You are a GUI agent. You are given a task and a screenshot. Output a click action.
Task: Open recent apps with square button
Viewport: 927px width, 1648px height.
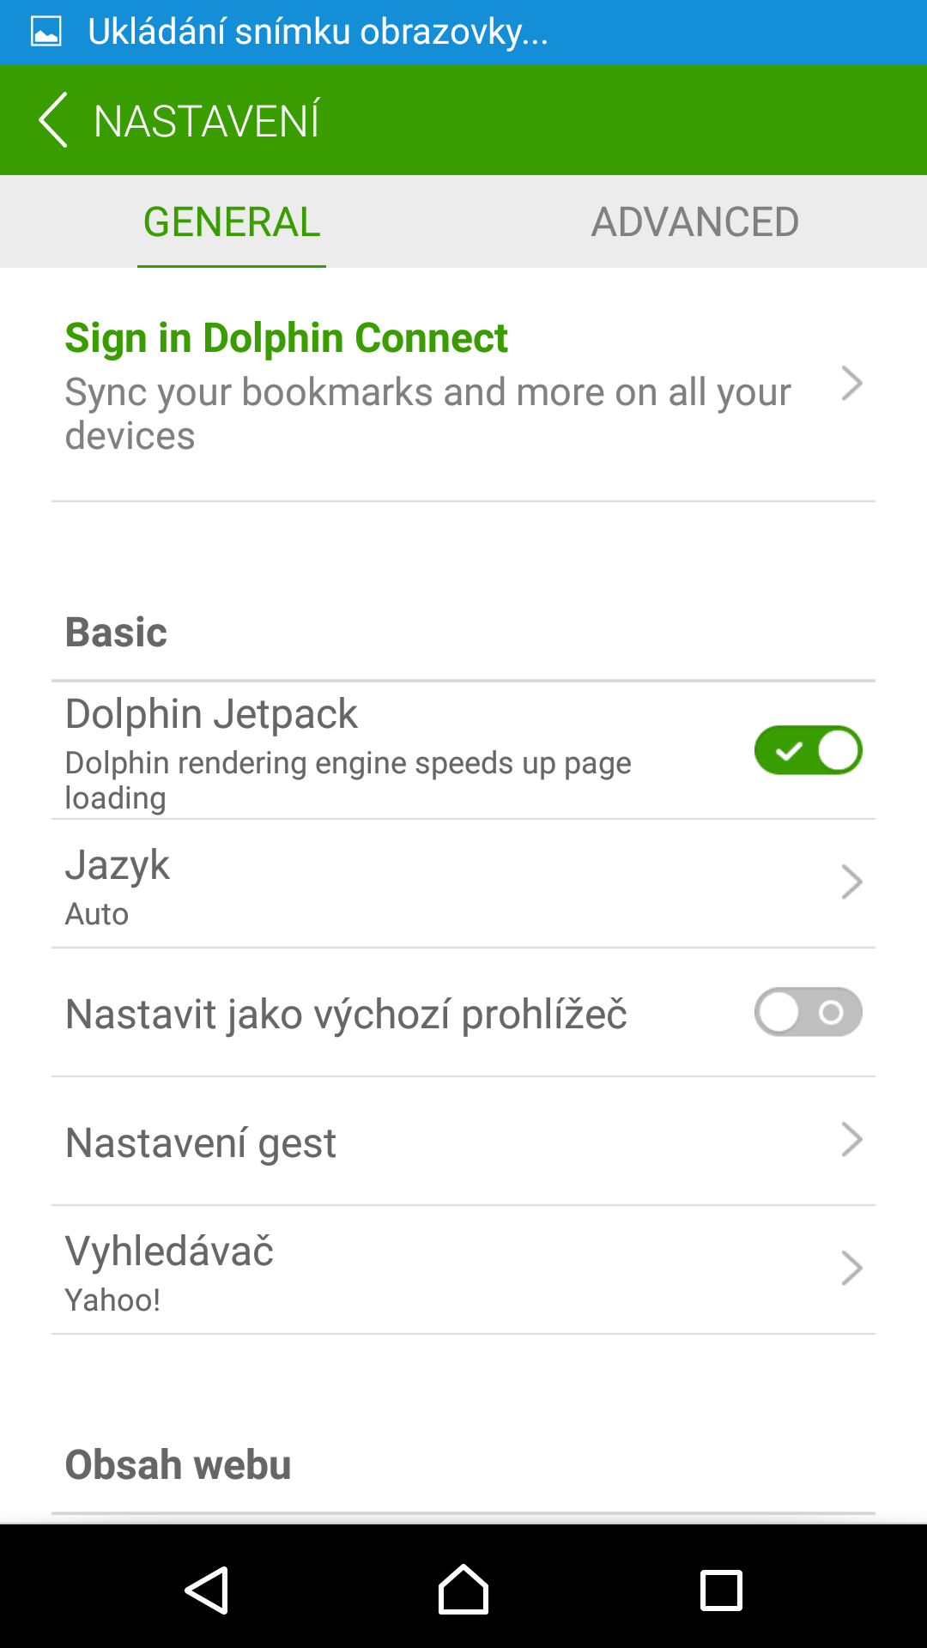tap(721, 1590)
